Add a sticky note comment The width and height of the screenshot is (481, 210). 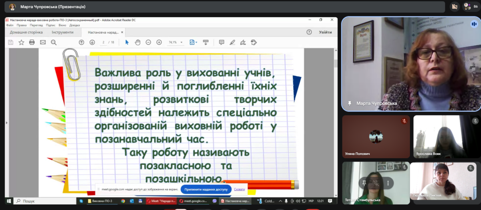(x=221, y=42)
